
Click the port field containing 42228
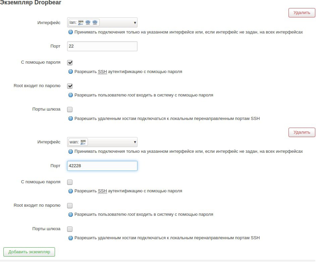tap(102, 166)
